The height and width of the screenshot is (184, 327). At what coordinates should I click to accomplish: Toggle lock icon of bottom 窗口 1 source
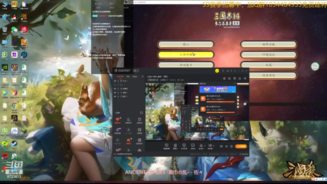118,96
